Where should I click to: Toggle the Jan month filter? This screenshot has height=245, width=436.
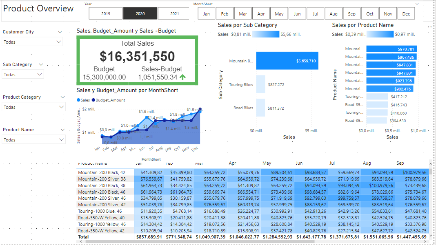click(x=206, y=13)
